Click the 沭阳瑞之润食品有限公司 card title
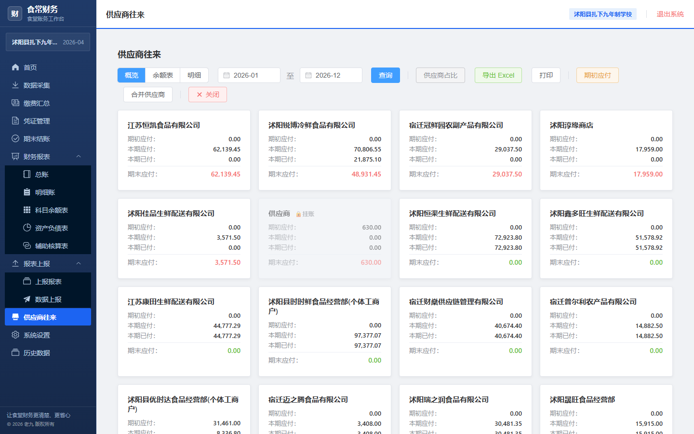The width and height of the screenshot is (694, 434). (449, 399)
